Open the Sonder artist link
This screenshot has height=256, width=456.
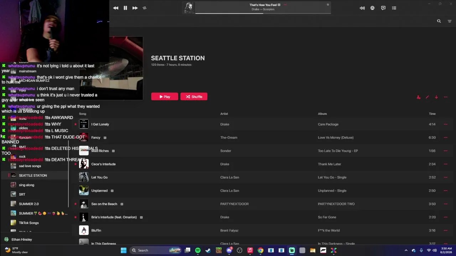pos(226,151)
